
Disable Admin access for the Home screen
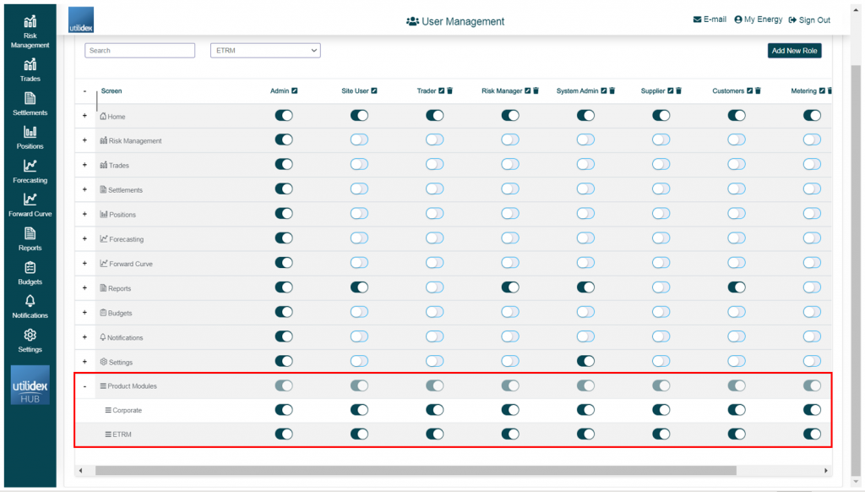tap(284, 115)
